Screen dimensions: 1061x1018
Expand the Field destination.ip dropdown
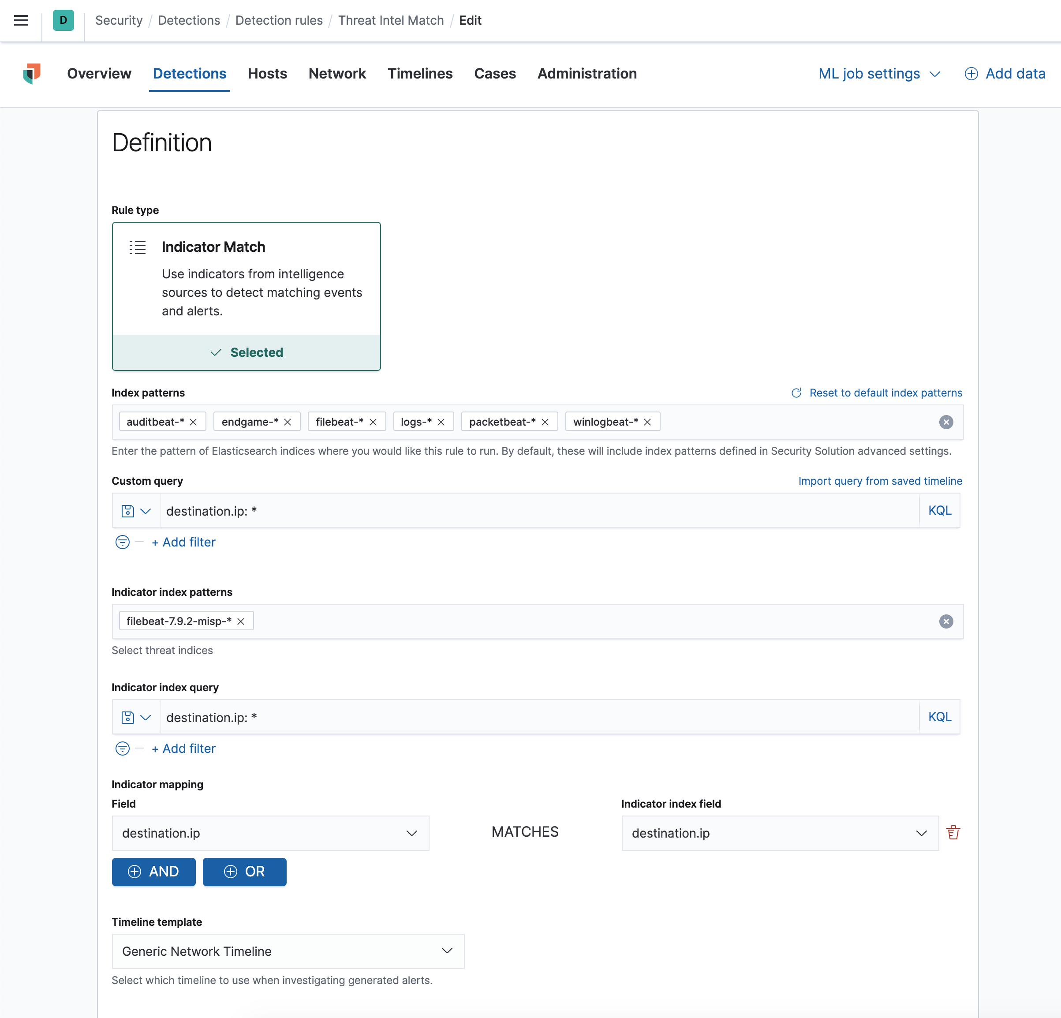coord(270,833)
